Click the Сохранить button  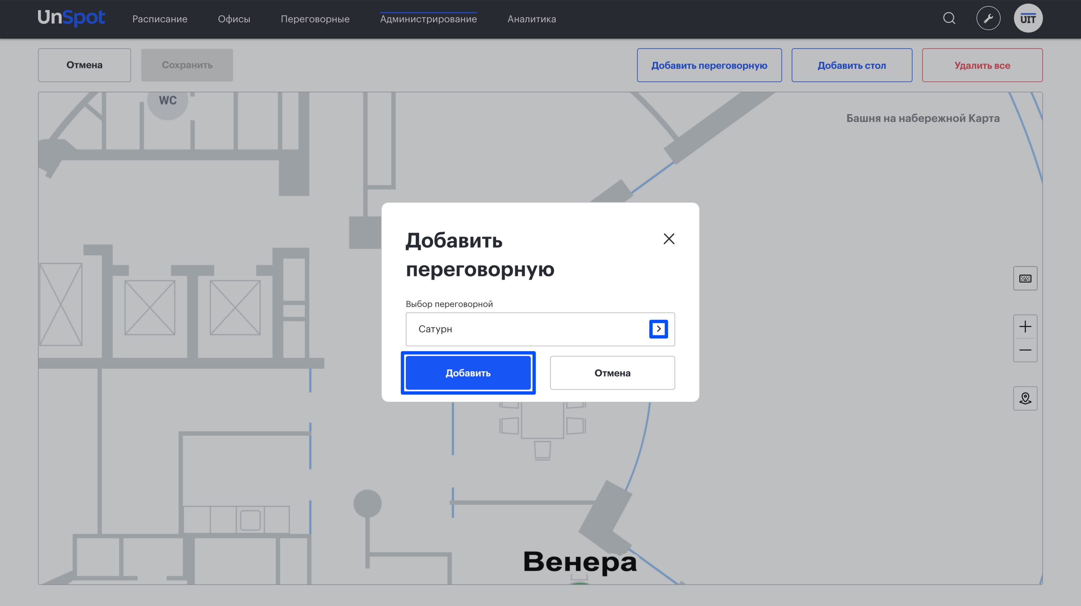187,65
